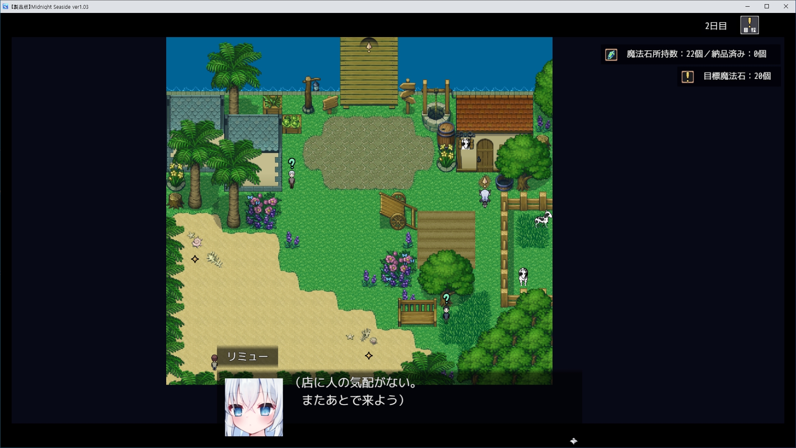Image resolution: width=796 pixels, height=448 pixels.
Task: Click the cow standing inside the fence
Action: (523, 276)
